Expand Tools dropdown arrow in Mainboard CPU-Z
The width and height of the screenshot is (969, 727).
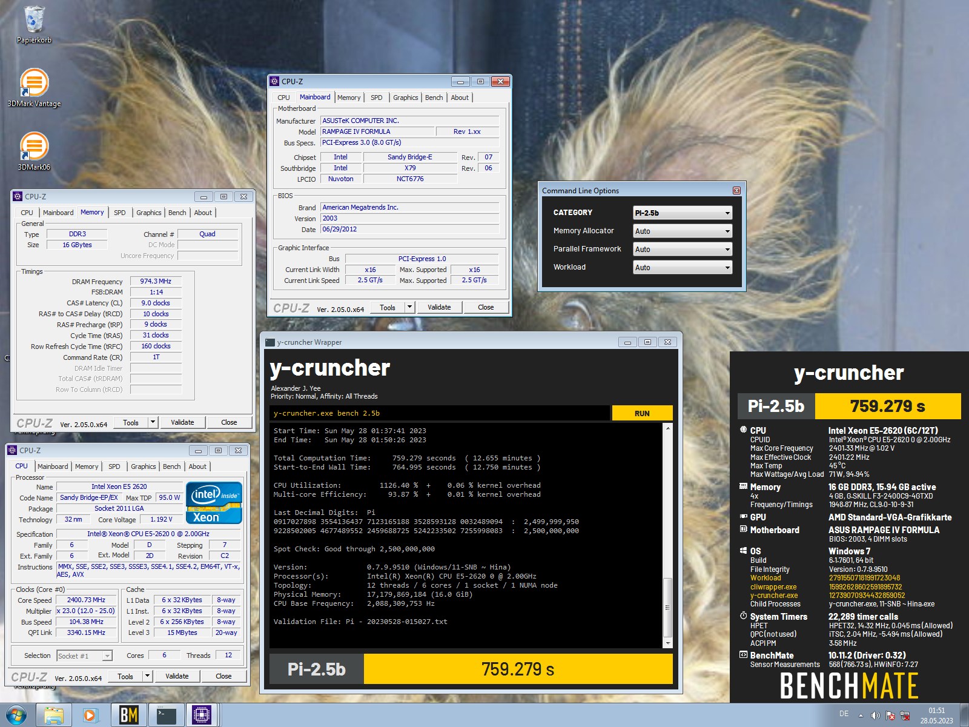point(409,307)
